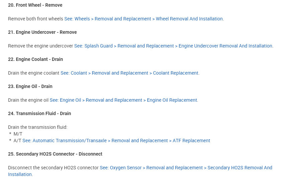Open the Engine Undercover Removal And Installation link

click(x=174, y=46)
